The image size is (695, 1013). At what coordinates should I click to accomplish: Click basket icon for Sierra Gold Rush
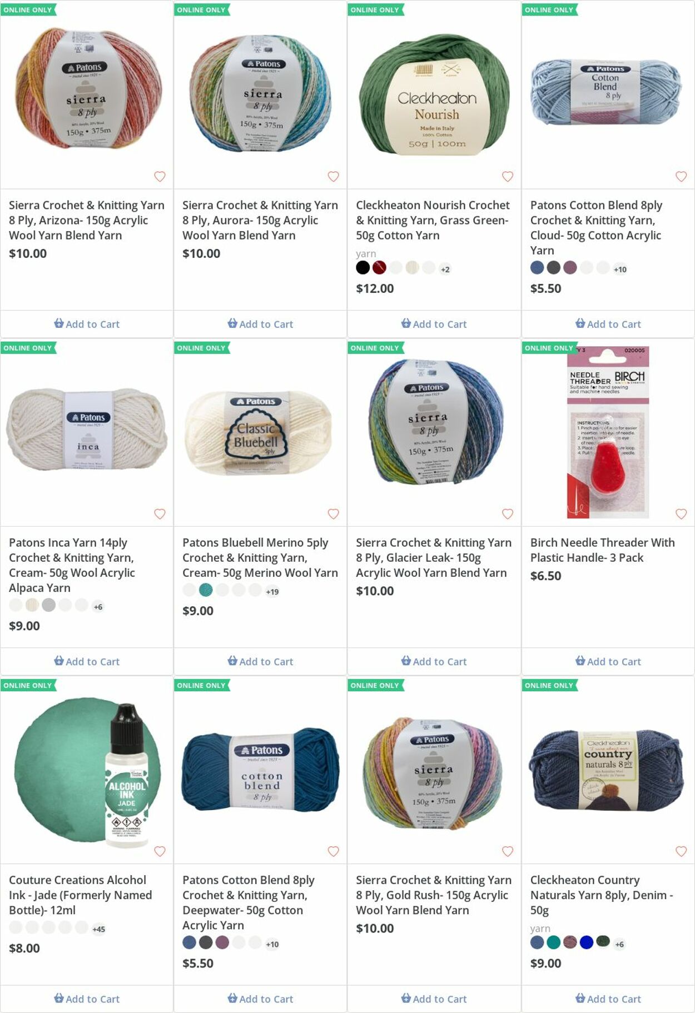pos(406,998)
